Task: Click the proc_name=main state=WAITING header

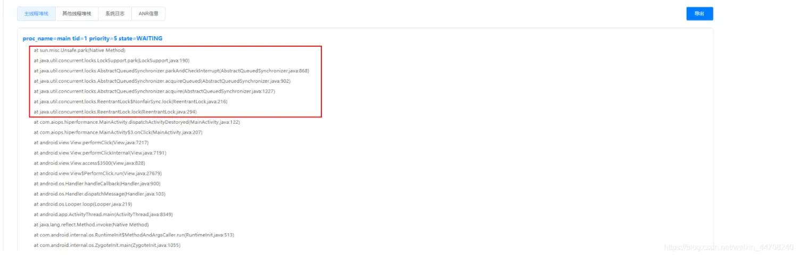Action: click(x=93, y=39)
